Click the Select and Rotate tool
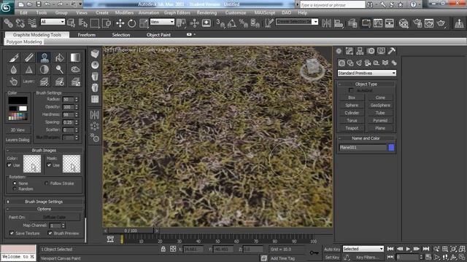 coord(131,23)
